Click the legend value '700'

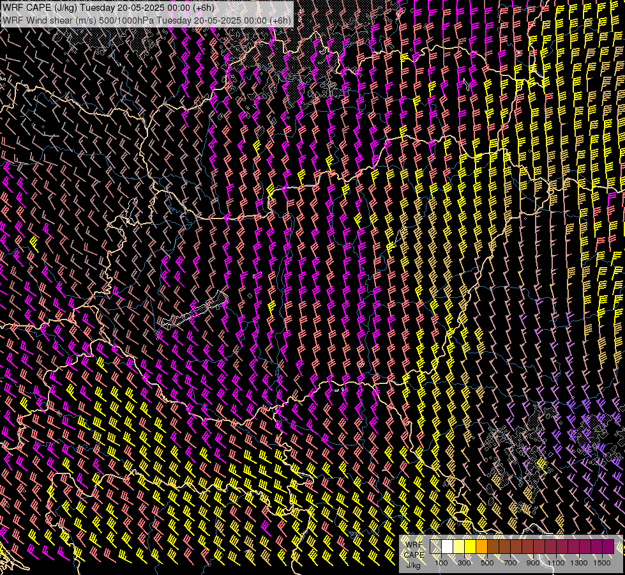[510, 563]
